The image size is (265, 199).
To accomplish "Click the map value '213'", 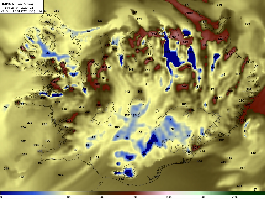I will pos(202,151).
